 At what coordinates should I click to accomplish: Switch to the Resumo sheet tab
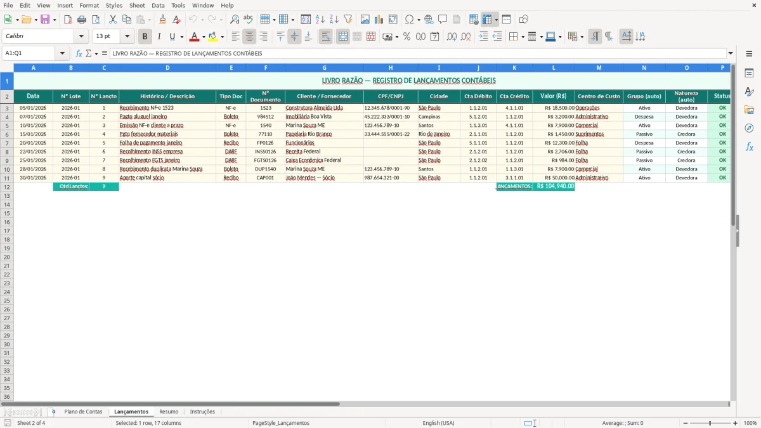coord(169,412)
